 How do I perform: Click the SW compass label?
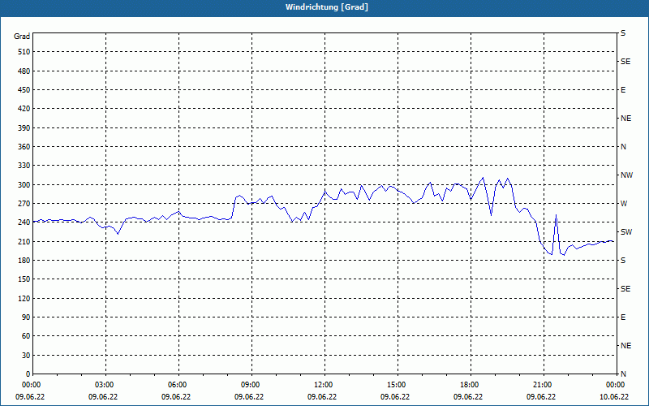626,232
